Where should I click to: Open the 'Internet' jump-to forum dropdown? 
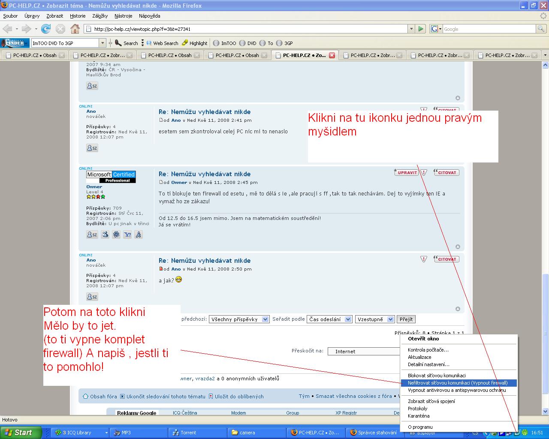[x=364, y=352]
